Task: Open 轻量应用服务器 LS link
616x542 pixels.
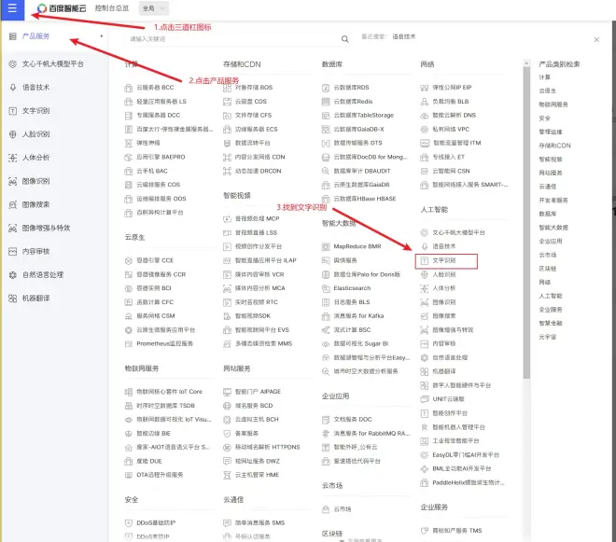Action: 161,102
